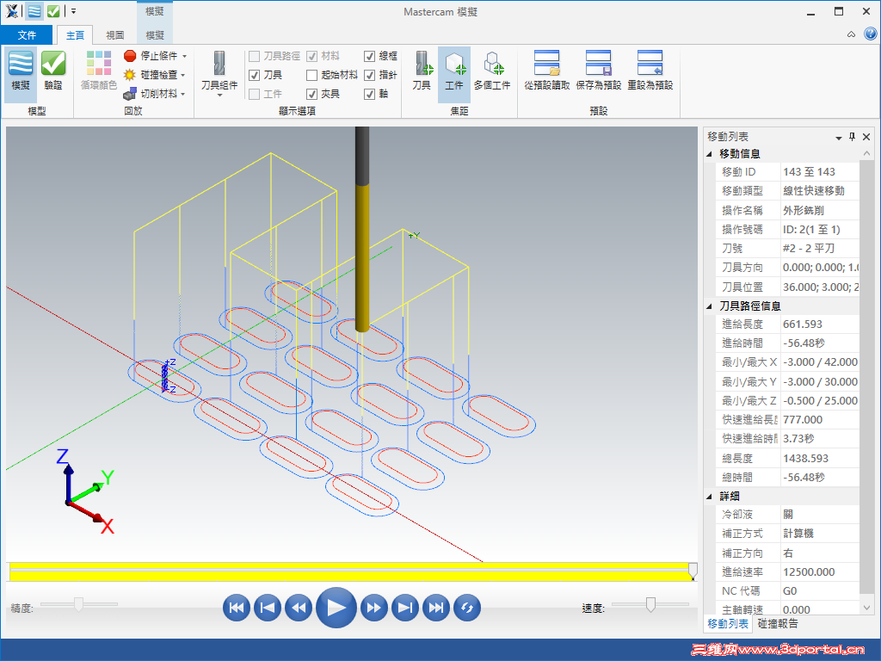Jump to simulation start
This screenshot has width=881, height=661.
tap(237, 608)
